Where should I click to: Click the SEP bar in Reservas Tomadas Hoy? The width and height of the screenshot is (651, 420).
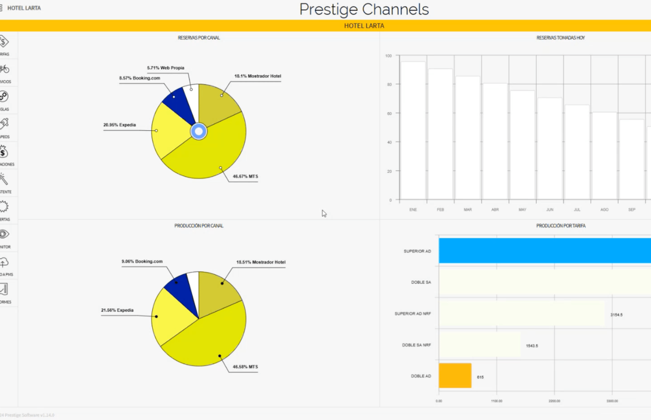pos(632,160)
